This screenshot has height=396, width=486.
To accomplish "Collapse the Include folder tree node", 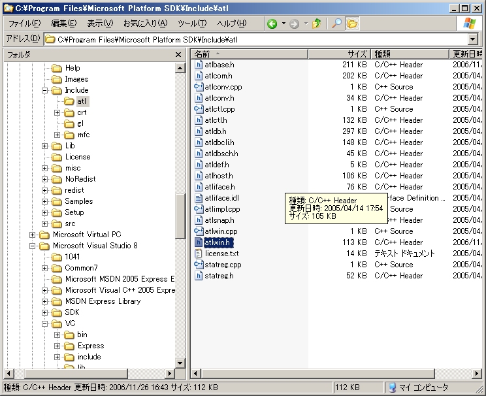I will [x=44, y=91].
